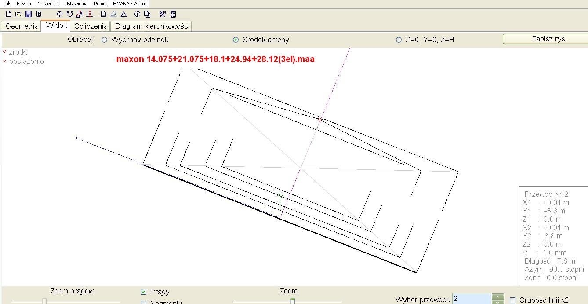Image resolution: width=588 pixels, height=304 pixels.
Task: Click the Zenit: 0.0 stopni value
Action: (x=551, y=278)
